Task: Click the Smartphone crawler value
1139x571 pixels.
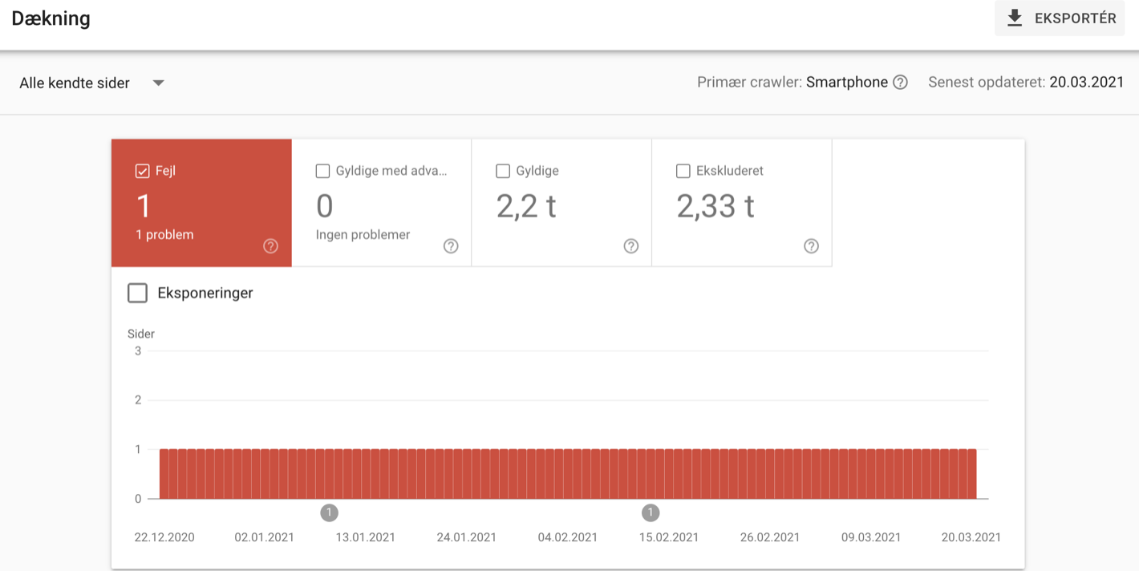Action: (847, 83)
